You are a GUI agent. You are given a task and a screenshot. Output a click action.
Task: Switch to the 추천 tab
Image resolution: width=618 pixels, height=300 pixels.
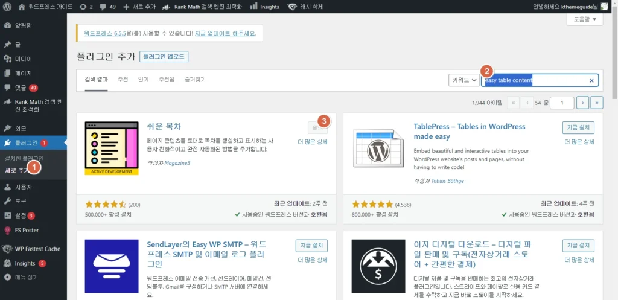coord(123,80)
